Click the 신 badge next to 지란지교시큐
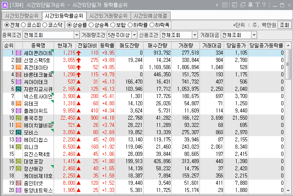293x196 pixels. (19, 89)
